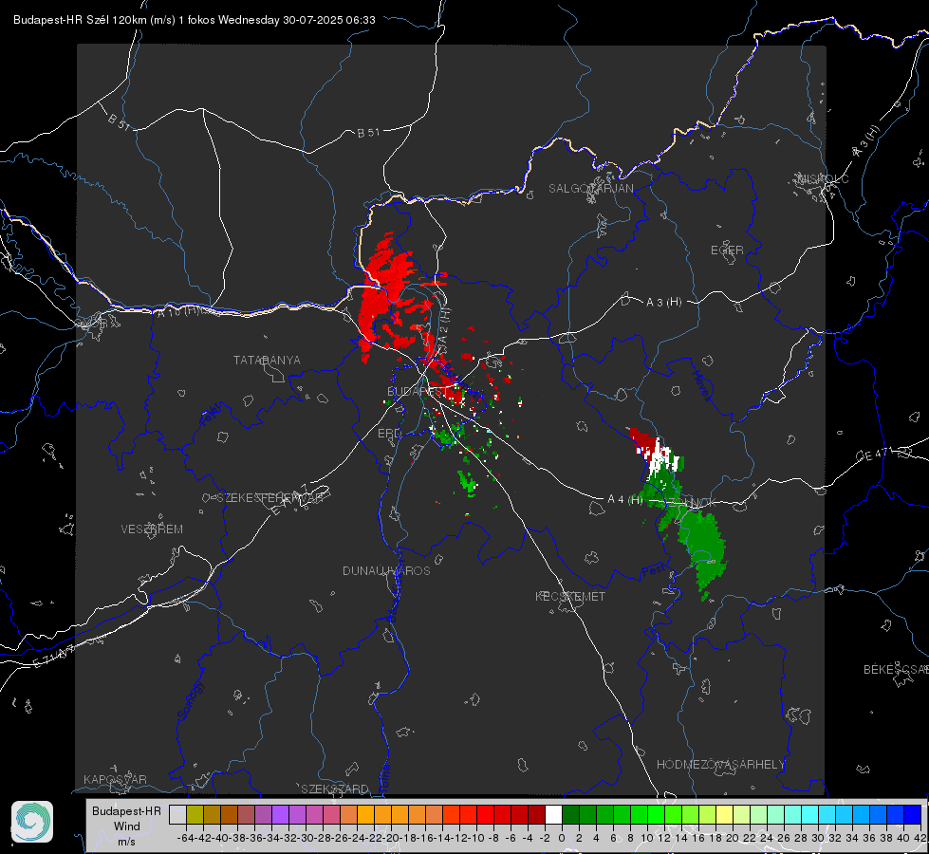Select the A 10 (H) road label
The width and height of the screenshot is (929, 854).
click(179, 310)
